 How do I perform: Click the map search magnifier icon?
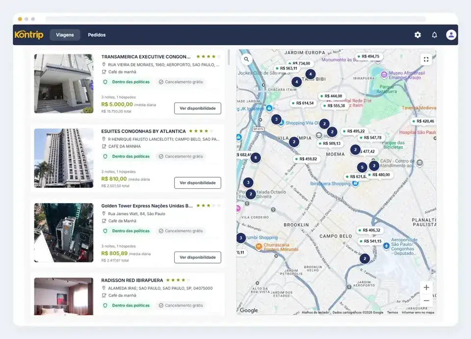246,59
